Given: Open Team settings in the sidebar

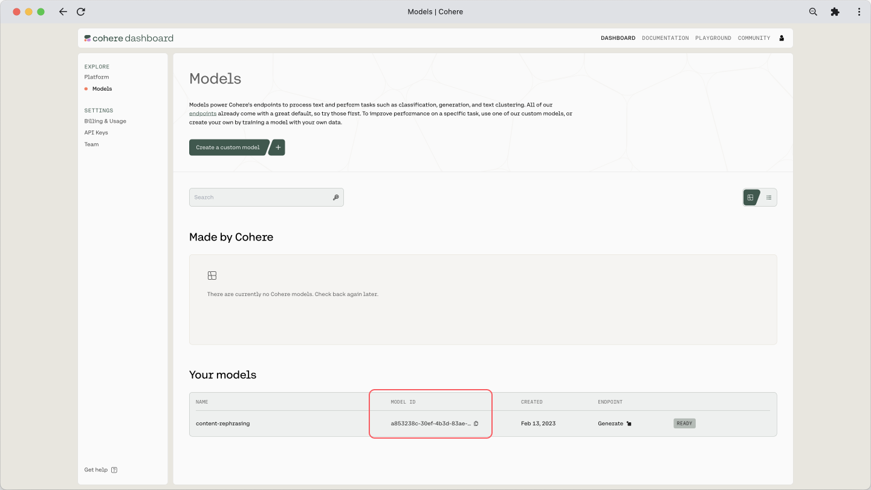Looking at the screenshot, I should [91, 144].
